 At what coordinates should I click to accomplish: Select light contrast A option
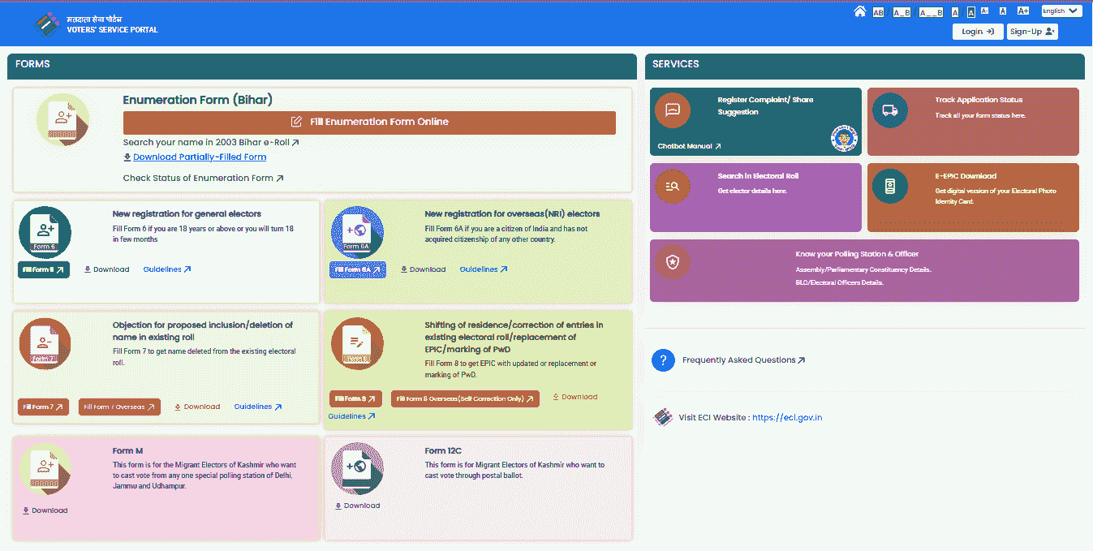pos(955,12)
